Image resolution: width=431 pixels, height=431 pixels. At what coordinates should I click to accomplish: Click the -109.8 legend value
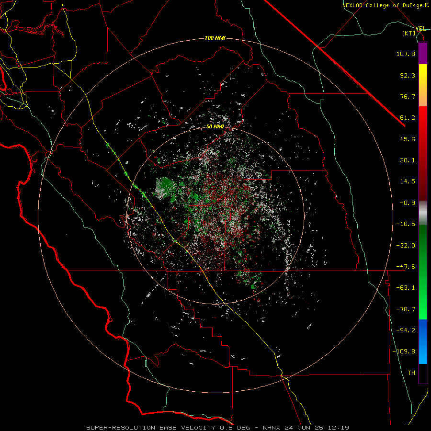(x=404, y=352)
